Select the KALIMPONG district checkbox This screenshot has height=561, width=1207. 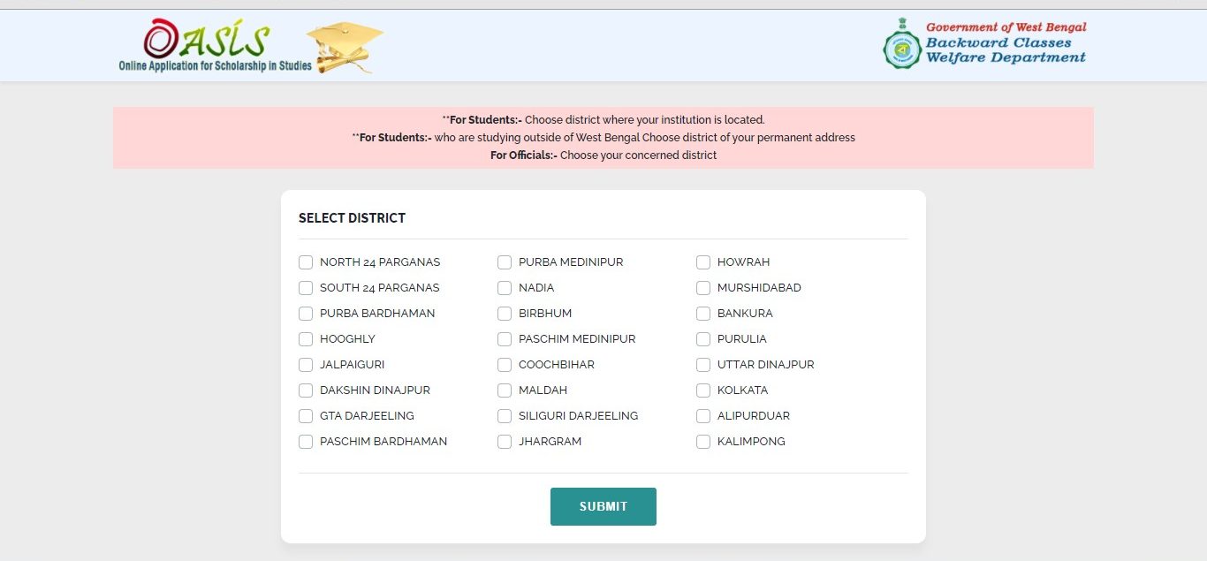click(702, 441)
